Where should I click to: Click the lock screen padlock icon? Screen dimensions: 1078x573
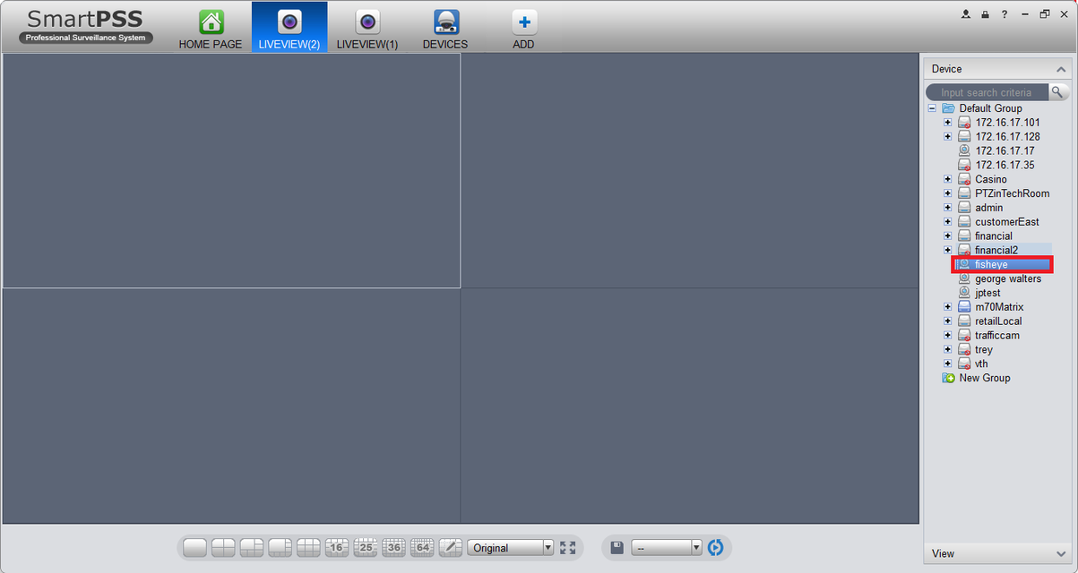point(985,14)
